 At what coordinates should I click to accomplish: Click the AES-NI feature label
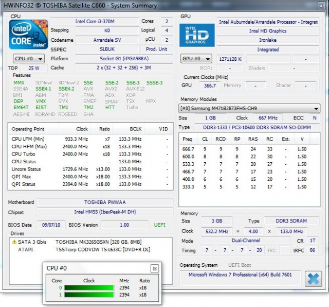click(x=22, y=114)
